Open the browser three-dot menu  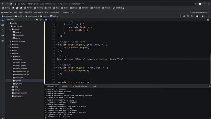(208, 4)
